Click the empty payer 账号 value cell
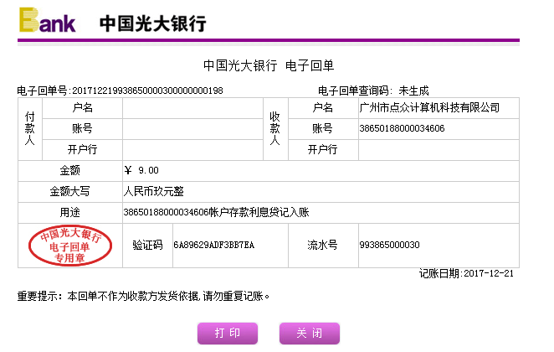 tap(193, 129)
